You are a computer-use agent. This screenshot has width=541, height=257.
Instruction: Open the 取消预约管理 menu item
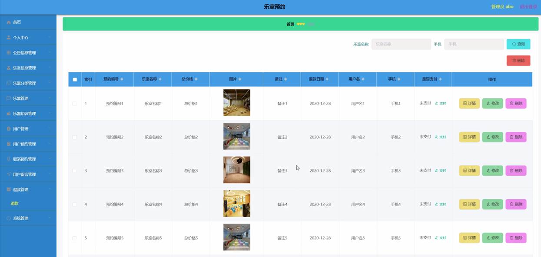coord(28,159)
